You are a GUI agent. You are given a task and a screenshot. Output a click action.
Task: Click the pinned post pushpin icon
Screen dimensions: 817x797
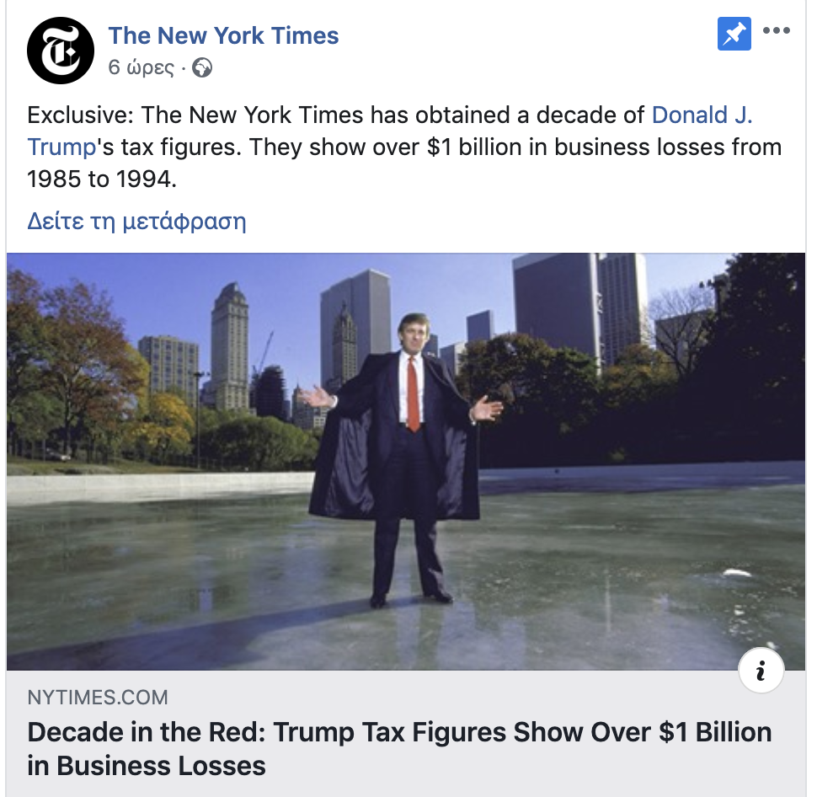click(x=734, y=34)
